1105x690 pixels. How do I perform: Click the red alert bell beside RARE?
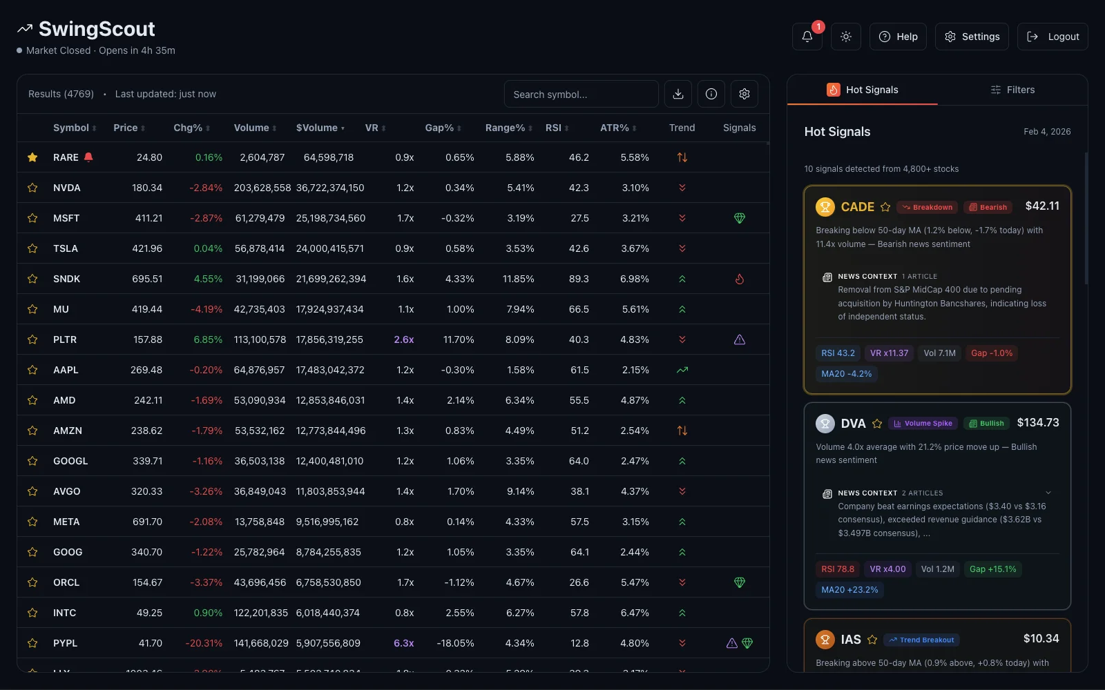88,157
